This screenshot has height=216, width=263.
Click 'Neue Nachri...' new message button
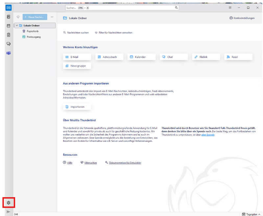tap(35, 17)
